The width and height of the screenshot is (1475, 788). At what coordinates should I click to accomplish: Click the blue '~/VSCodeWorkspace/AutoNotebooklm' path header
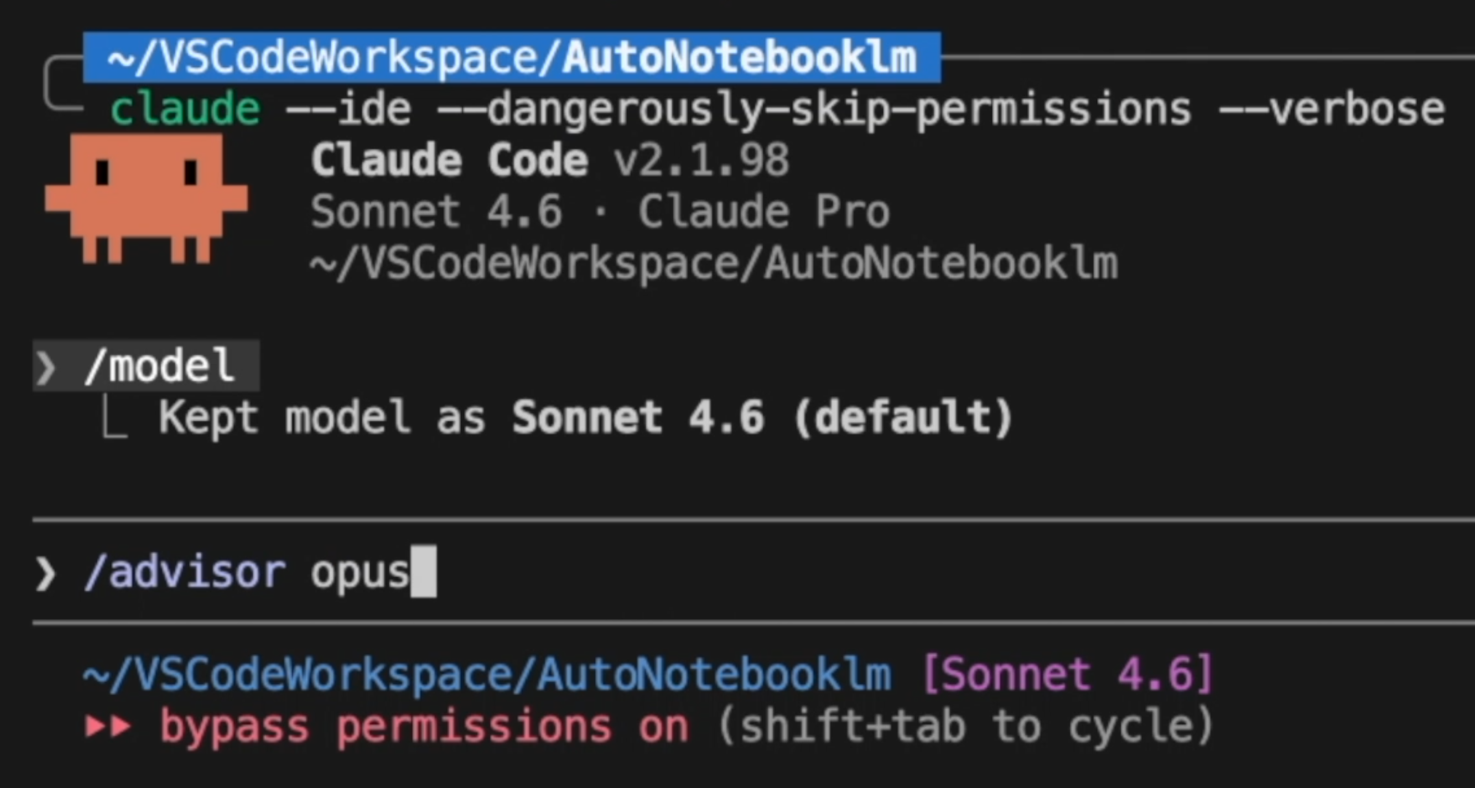click(x=512, y=58)
